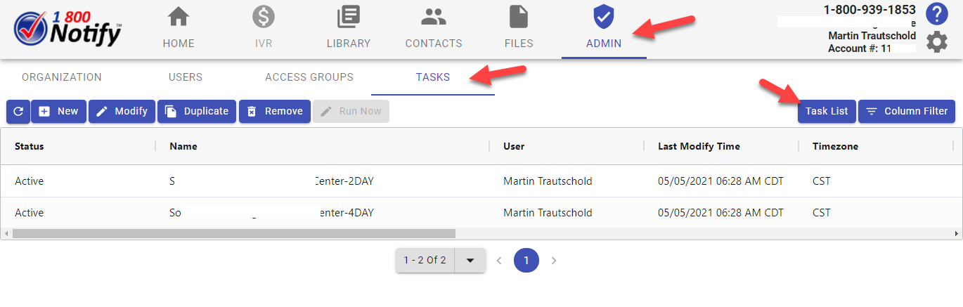Open the help question mark icon
The height and width of the screenshot is (307, 963).
936,13
